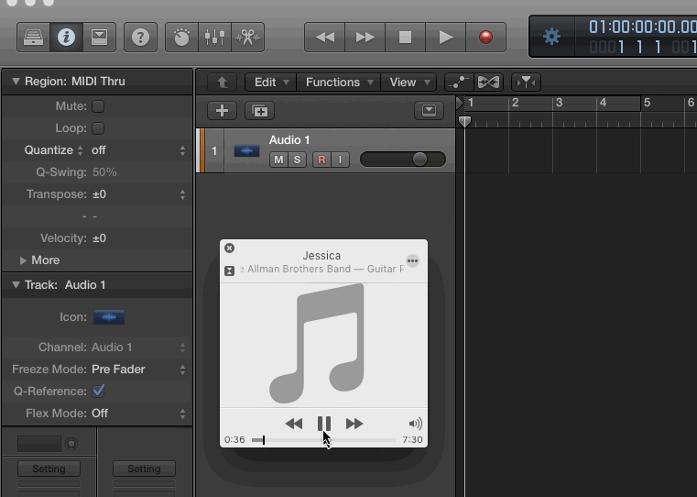
Task: Close the Jessica mini player
Action: tap(229, 248)
